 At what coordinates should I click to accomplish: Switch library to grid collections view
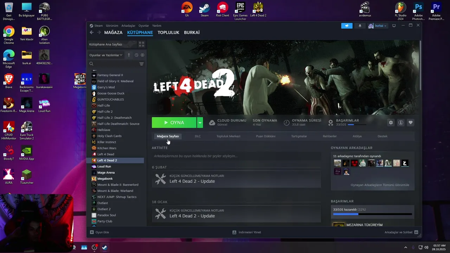[141, 44]
